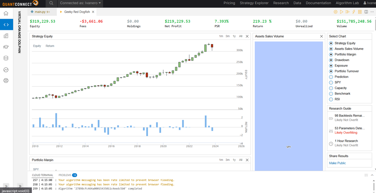Expand the left navigation double chevron
Image resolution: width=376 pixels, height=193 pixels.
coord(6,186)
